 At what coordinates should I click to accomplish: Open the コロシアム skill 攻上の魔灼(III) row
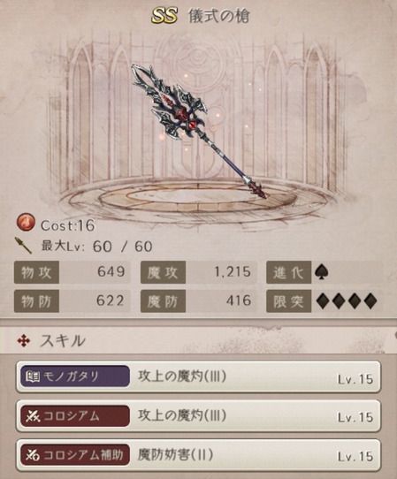tap(198, 415)
